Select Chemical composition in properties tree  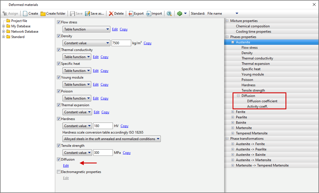point(253,26)
